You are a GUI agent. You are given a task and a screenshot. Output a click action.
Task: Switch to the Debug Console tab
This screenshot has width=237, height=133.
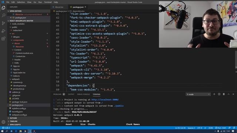click(83, 95)
